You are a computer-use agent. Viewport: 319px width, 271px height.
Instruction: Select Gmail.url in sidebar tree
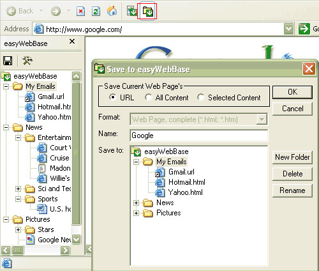point(51,97)
